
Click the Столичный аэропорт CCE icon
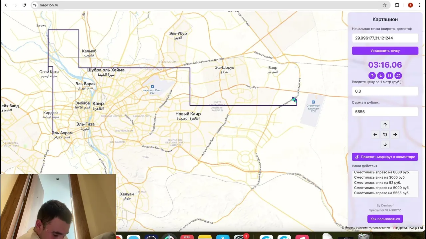313,102
